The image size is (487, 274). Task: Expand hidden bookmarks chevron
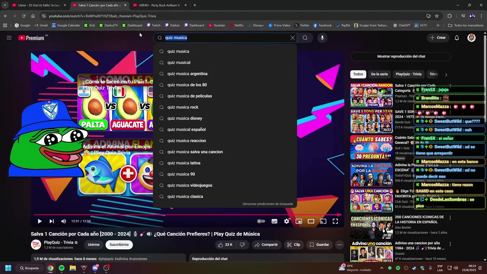pos(438,25)
